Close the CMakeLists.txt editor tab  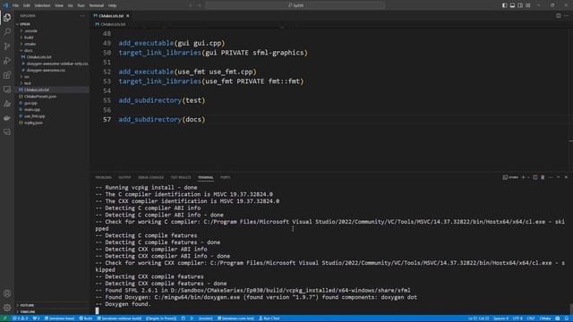coord(127,16)
